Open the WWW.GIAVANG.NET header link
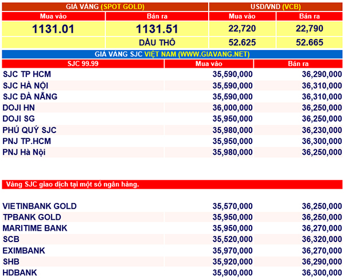This screenshot has width=344, height=280. tap(214, 55)
